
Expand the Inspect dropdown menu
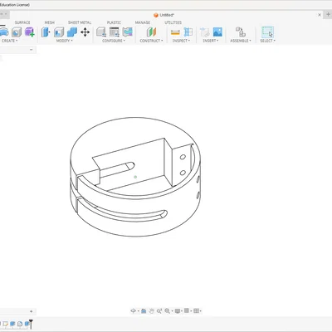[x=181, y=41]
